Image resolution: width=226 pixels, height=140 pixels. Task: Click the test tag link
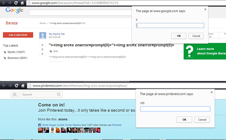click(x=56, y=51)
